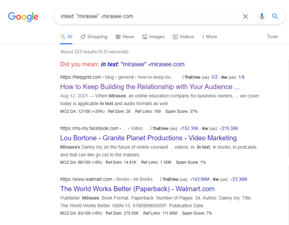Open Lou Bortone Granite Planet Productions result
289x225 pixels.
coord(148,138)
